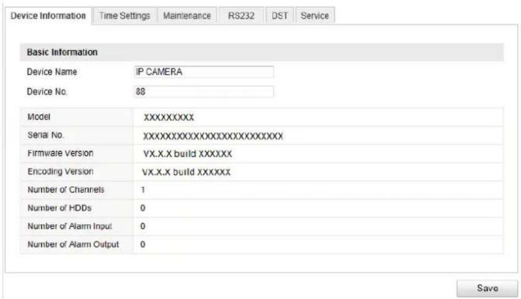Click the Number of Alarm Output label
Image resolution: width=521 pixels, height=299 pixels.
pyautogui.click(x=73, y=244)
